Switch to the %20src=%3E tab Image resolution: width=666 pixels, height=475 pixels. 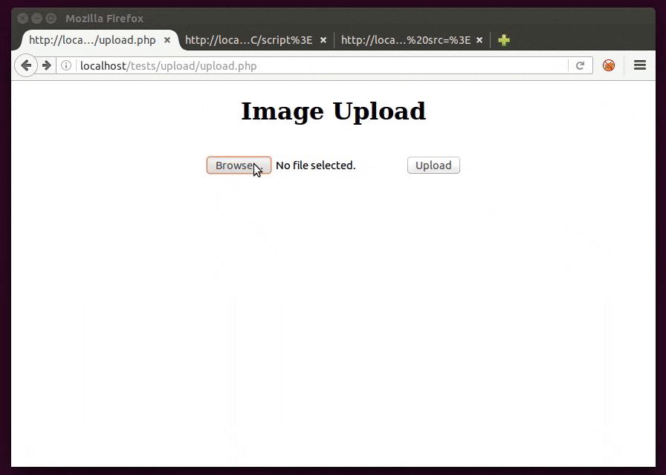(406, 40)
